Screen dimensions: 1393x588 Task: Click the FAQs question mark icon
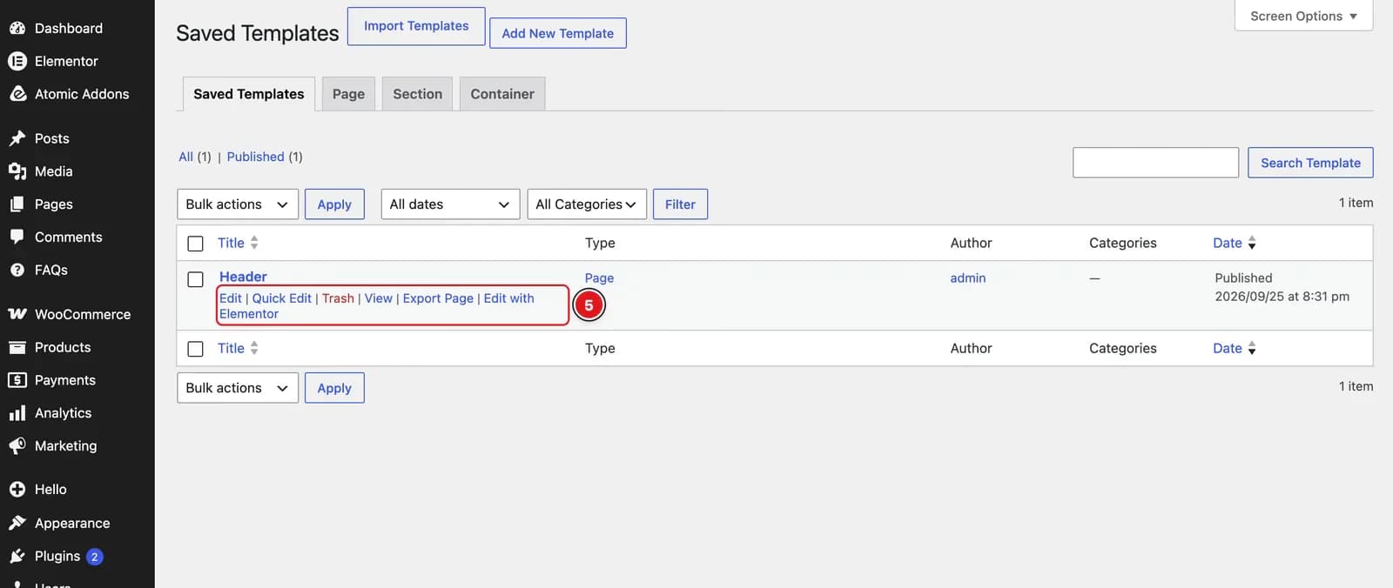point(17,270)
